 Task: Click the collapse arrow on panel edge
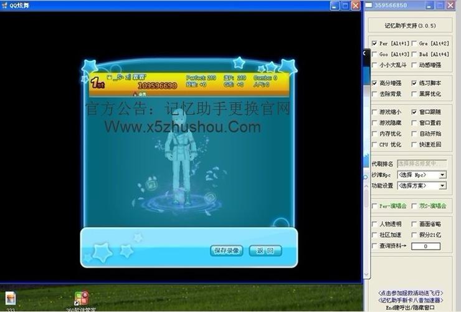click(x=366, y=53)
